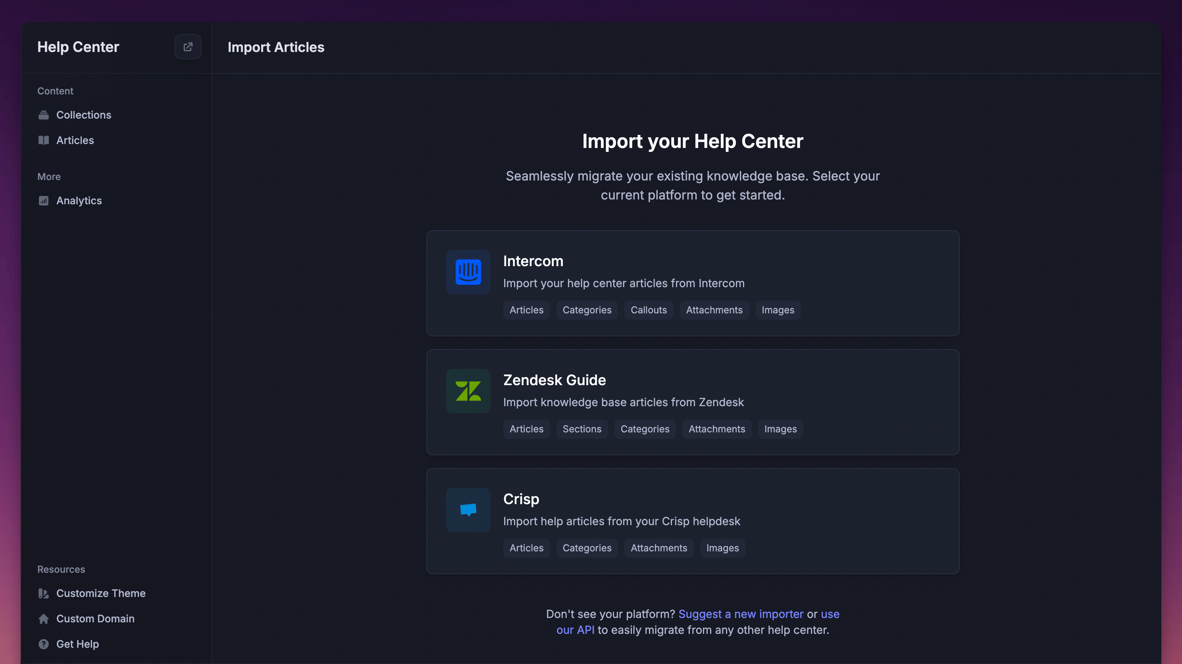Click the Customize Theme palette icon

click(44, 593)
